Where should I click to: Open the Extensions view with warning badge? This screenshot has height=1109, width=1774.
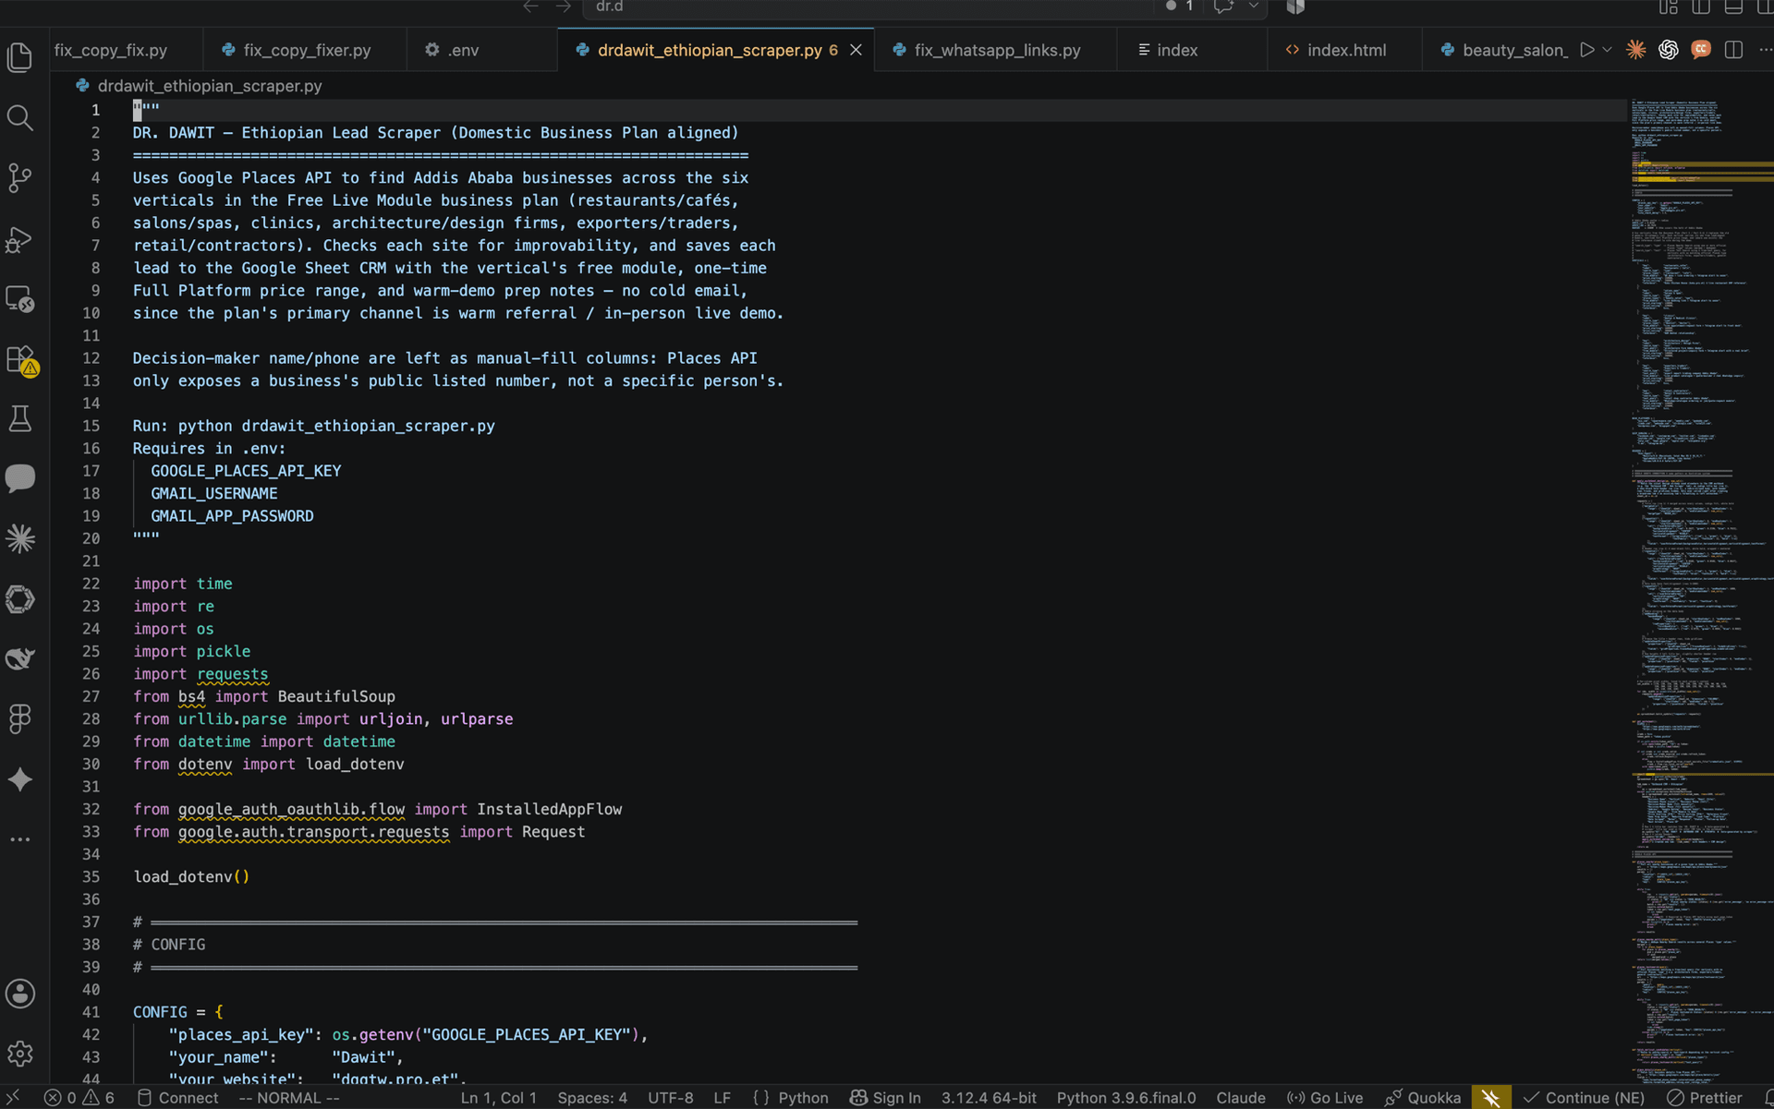coord(20,360)
